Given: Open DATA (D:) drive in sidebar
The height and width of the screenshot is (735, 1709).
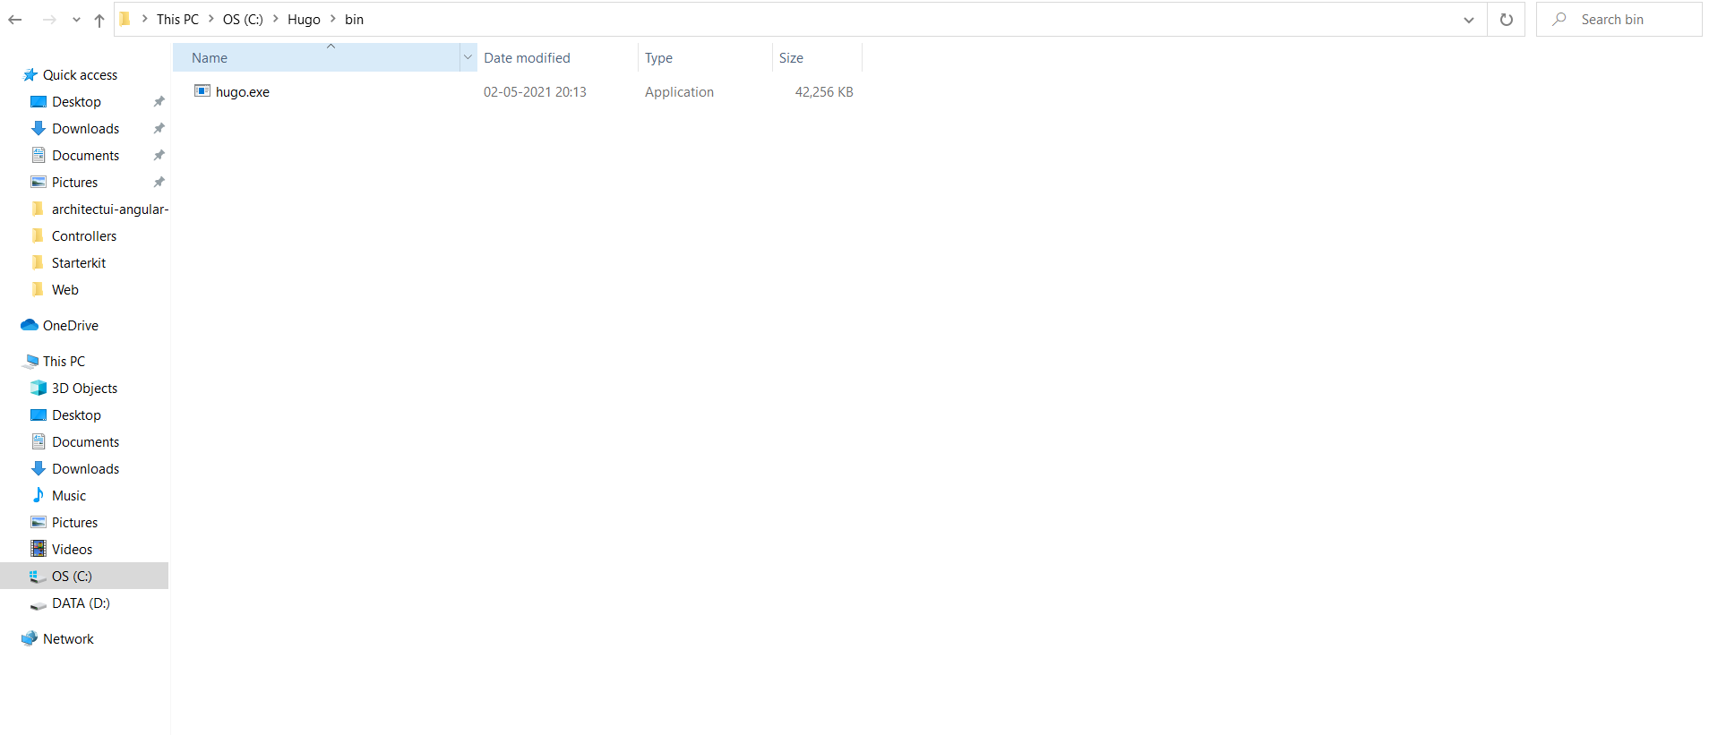Looking at the screenshot, I should [81, 603].
